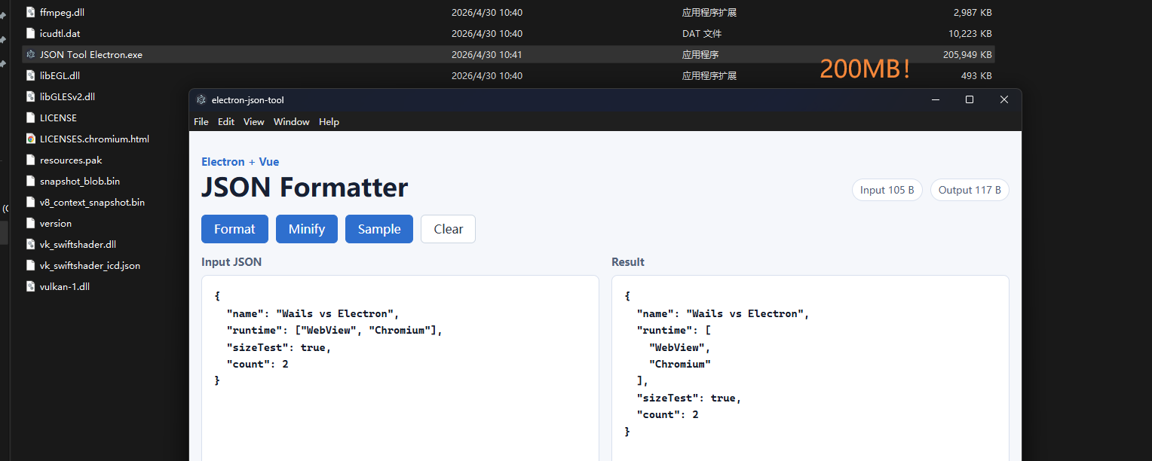The width and height of the screenshot is (1152, 461).
Task: Maximize the electron-json-tool window
Action: click(970, 100)
